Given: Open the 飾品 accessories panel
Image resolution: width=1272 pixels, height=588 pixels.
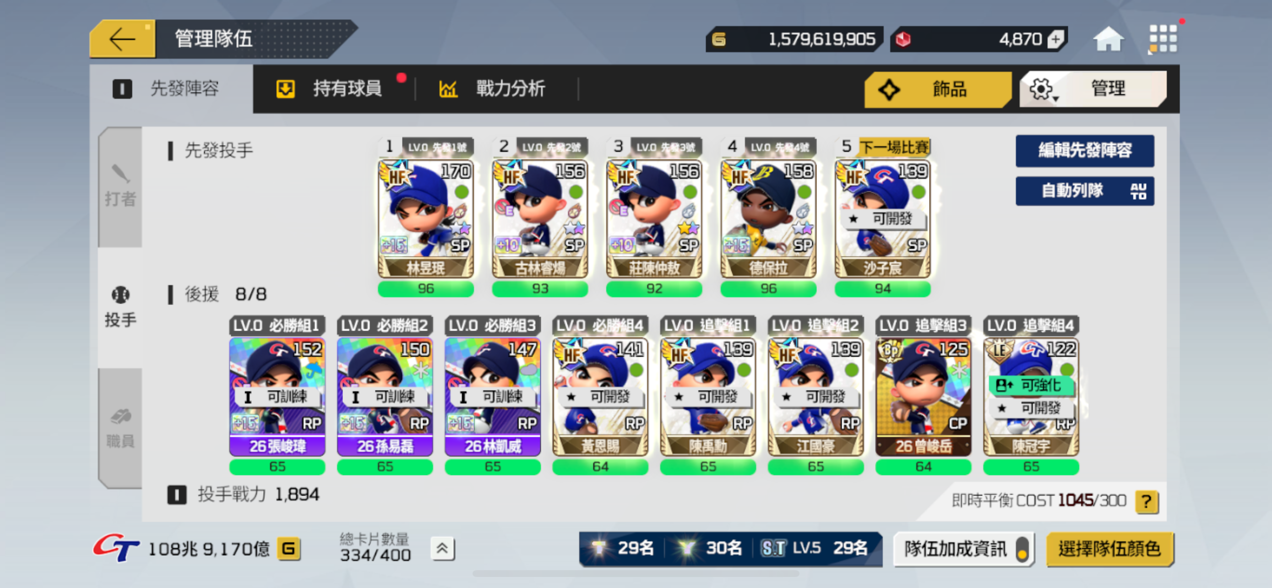Looking at the screenshot, I should [x=937, y=89].
